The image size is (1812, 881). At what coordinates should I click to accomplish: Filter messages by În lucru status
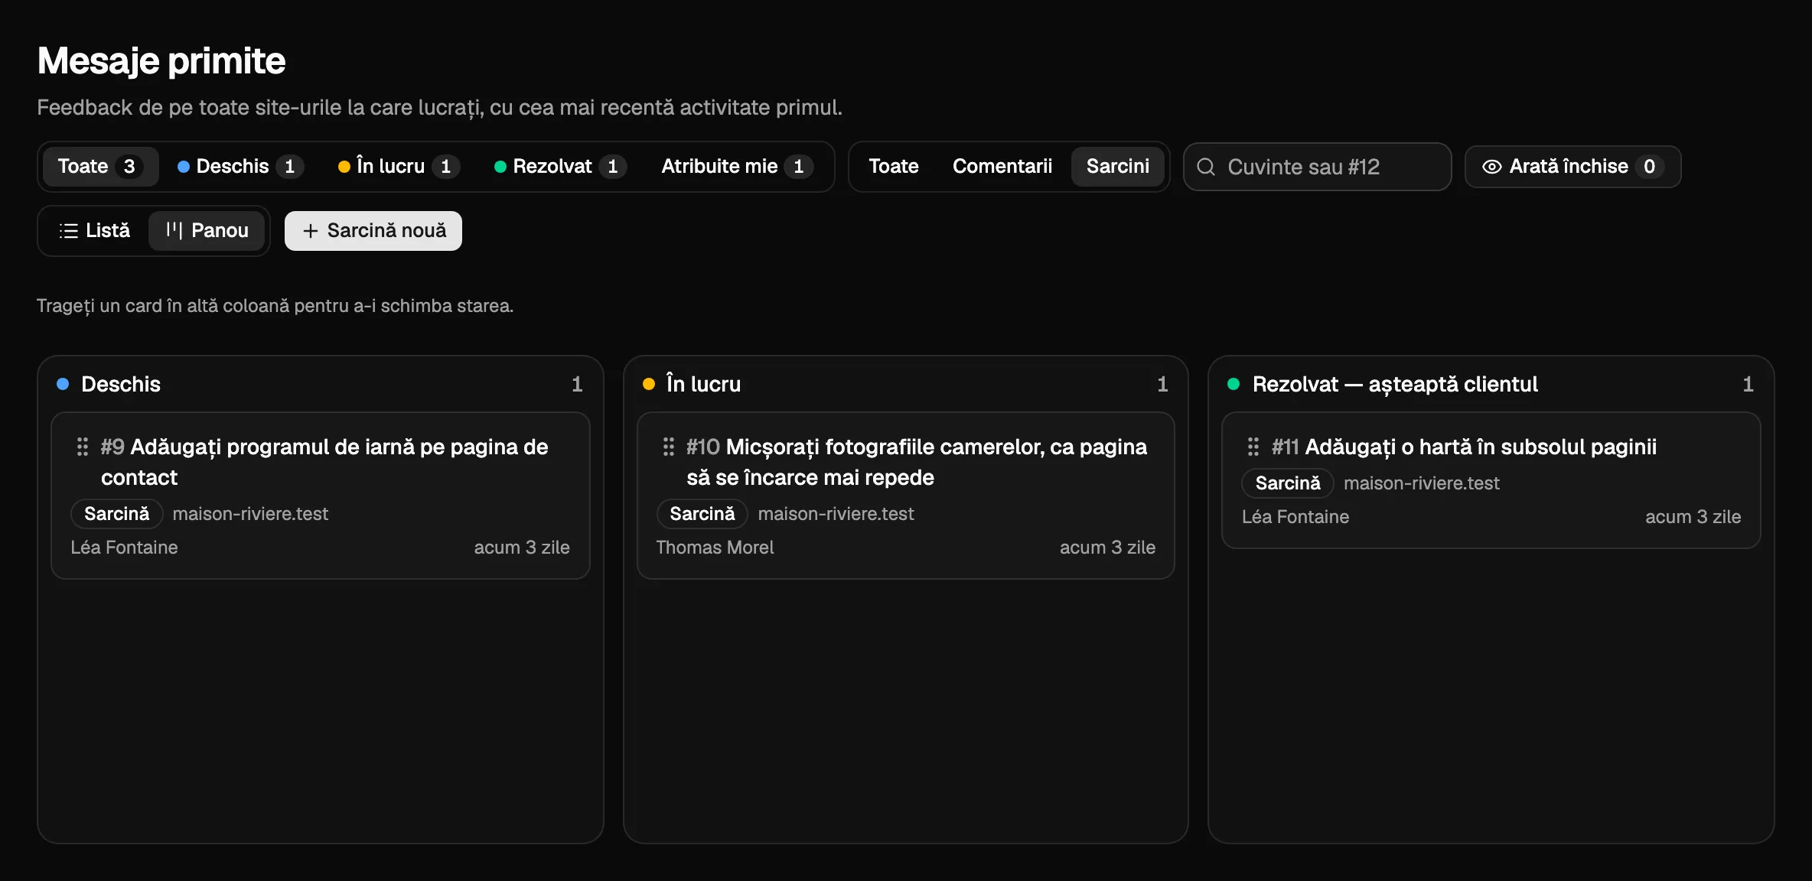(x=399, y=167)
